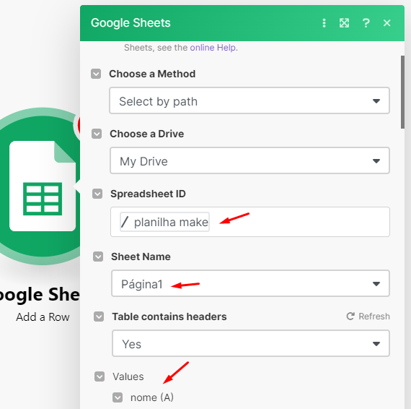The width and height of the screenshot is (411, 409).
Task: Open the My Drive dropdown
Action: pos(249,160)
